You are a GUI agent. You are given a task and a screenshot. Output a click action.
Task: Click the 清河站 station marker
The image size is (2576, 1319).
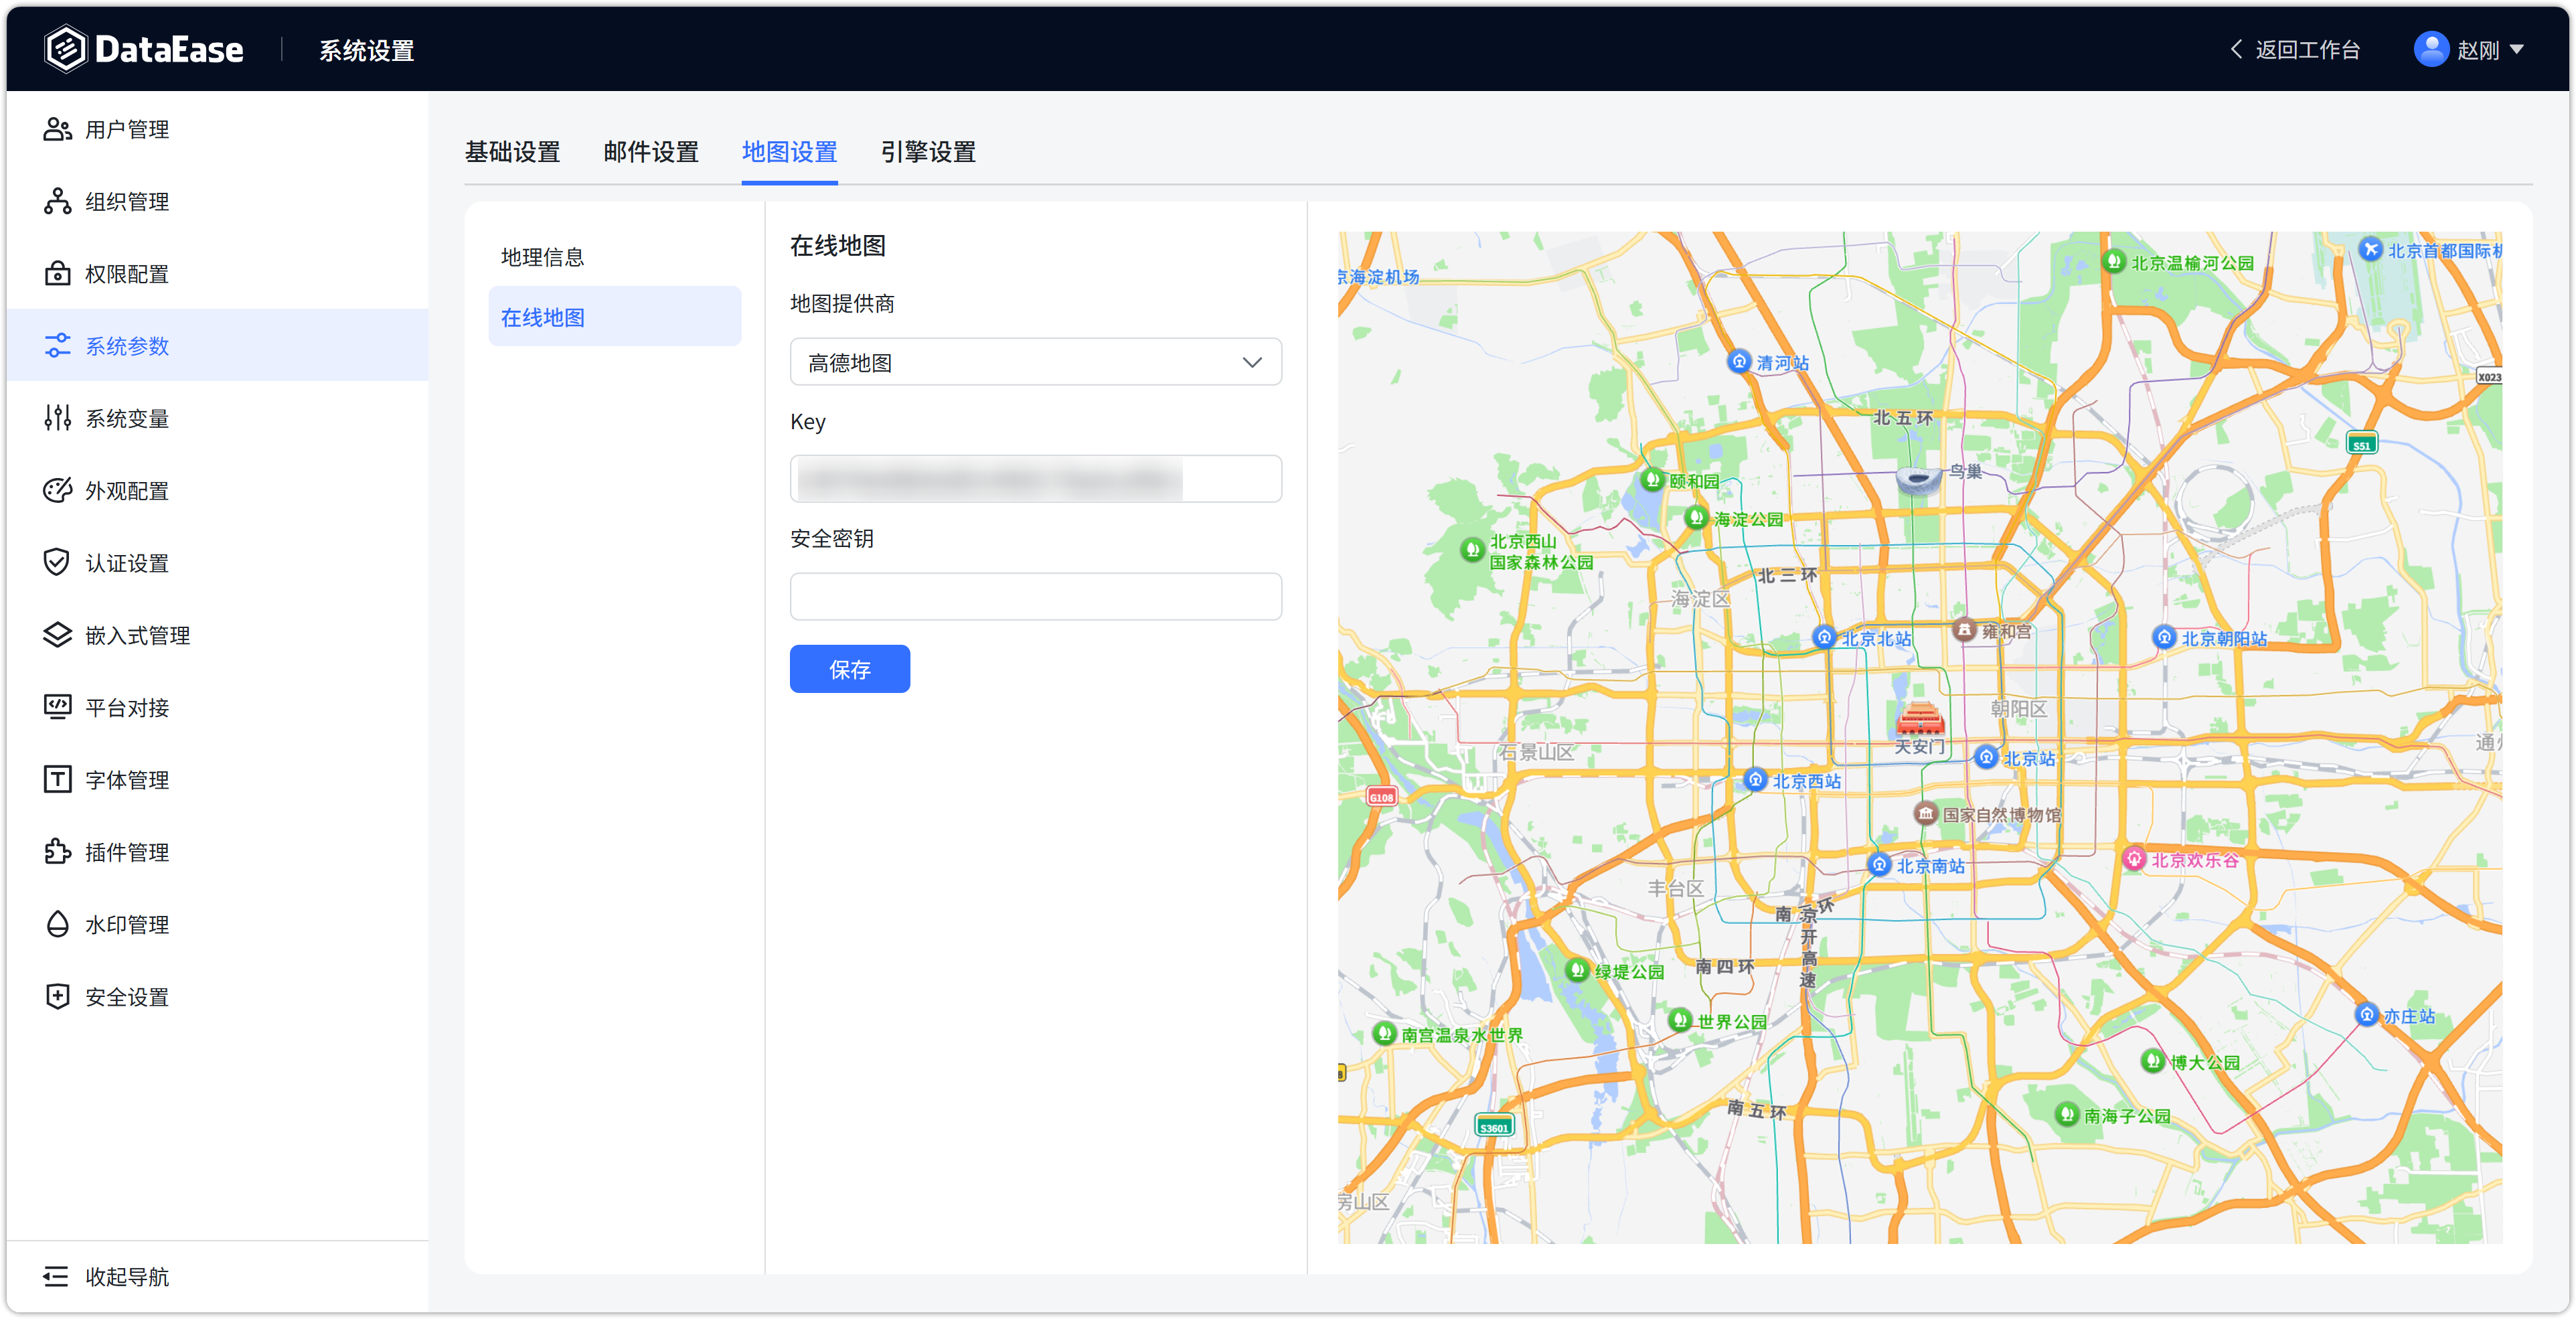[1740, 361]
